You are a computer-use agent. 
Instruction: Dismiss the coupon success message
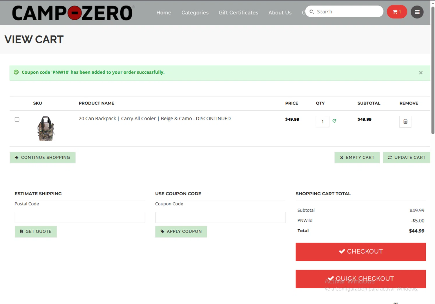[420, 73]
